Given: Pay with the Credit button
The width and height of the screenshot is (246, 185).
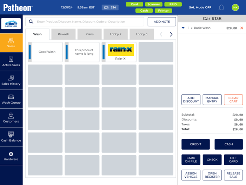Looking at the screenshot, I should [x=195, y=144].
